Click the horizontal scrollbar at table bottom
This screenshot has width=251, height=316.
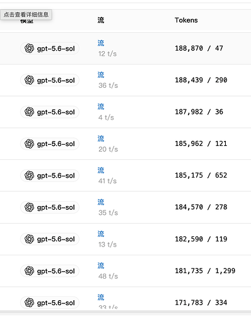[125, 312]
